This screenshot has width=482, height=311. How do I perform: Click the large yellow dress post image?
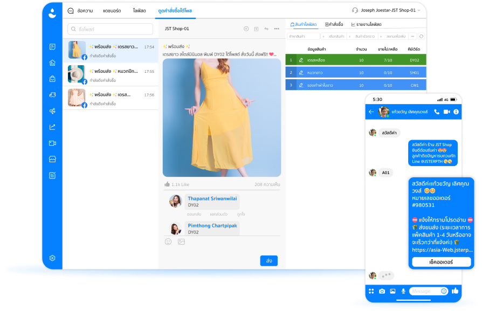click(222, 118)
